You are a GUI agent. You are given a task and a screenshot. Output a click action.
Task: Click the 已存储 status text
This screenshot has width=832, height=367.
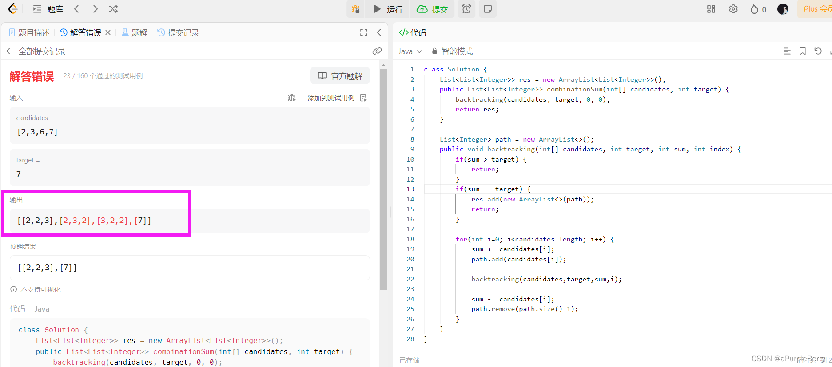[x=409, y=360]
